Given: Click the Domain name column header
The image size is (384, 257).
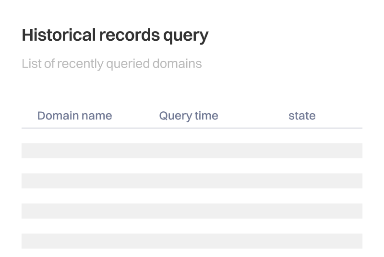Looking at the screenshot, I should [74, 116].
